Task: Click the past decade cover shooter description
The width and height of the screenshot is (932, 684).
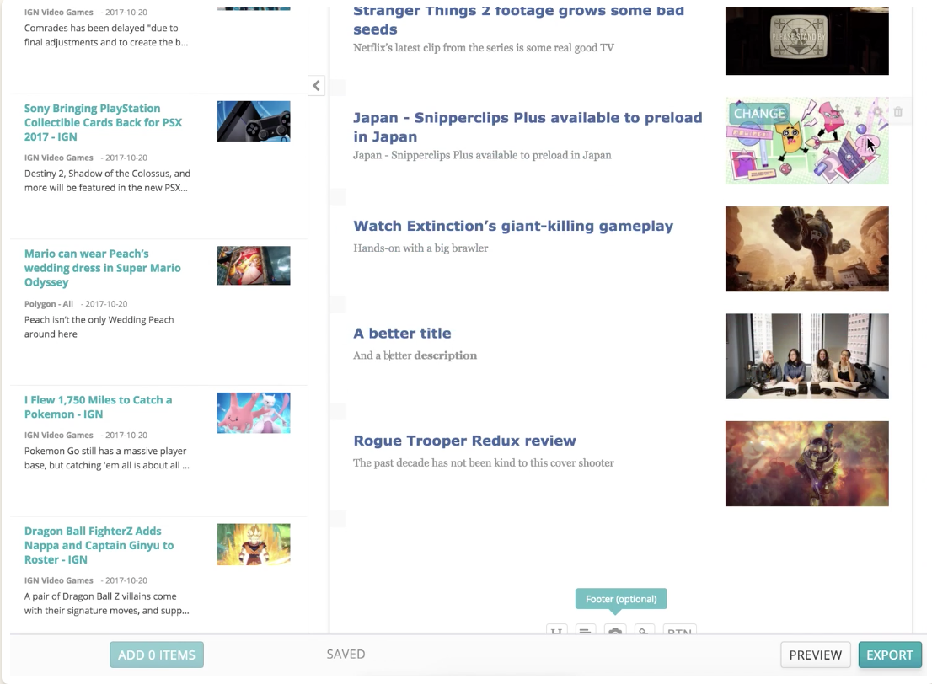Action: click(x=484, y=463)
